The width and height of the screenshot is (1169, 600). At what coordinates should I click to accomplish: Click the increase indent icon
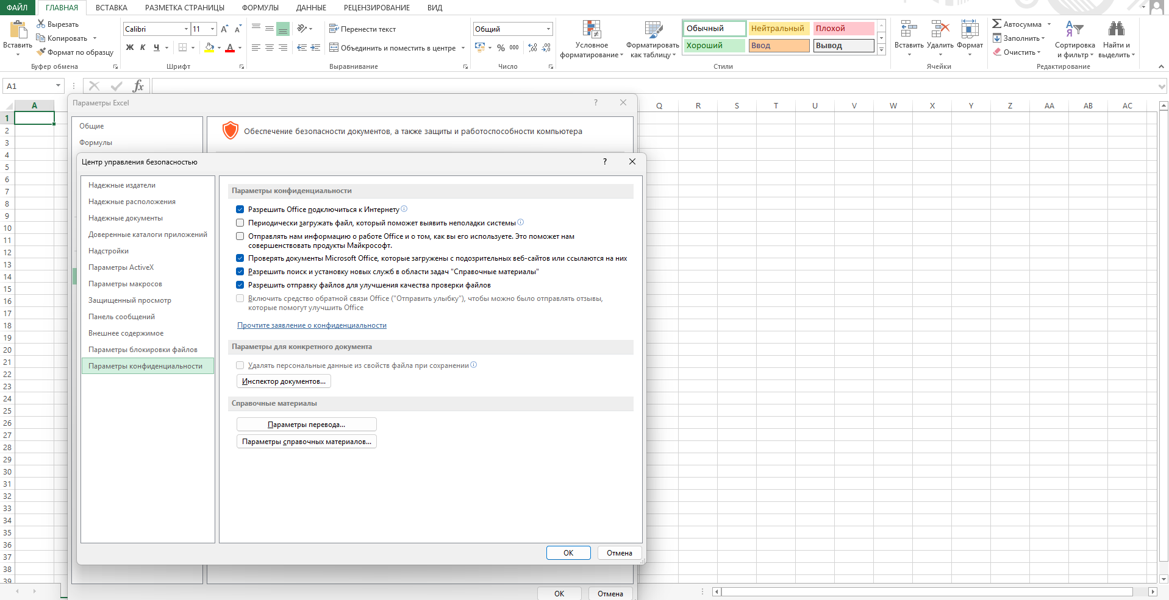(315, 48)
